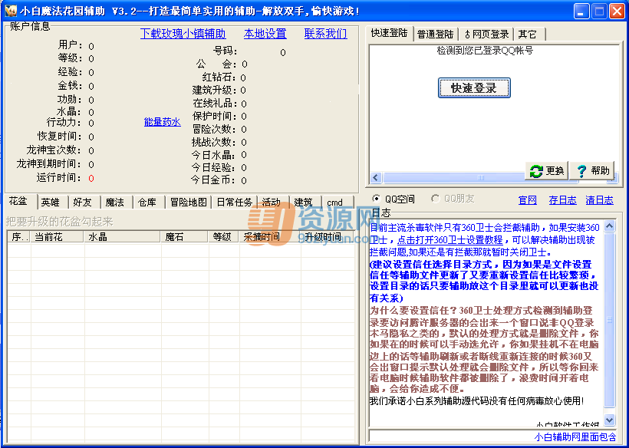Image resolution: width=629 pixels, height=448 pixels.
Task: Select the QQ朋友 radio button
Action: click(435, 199)
